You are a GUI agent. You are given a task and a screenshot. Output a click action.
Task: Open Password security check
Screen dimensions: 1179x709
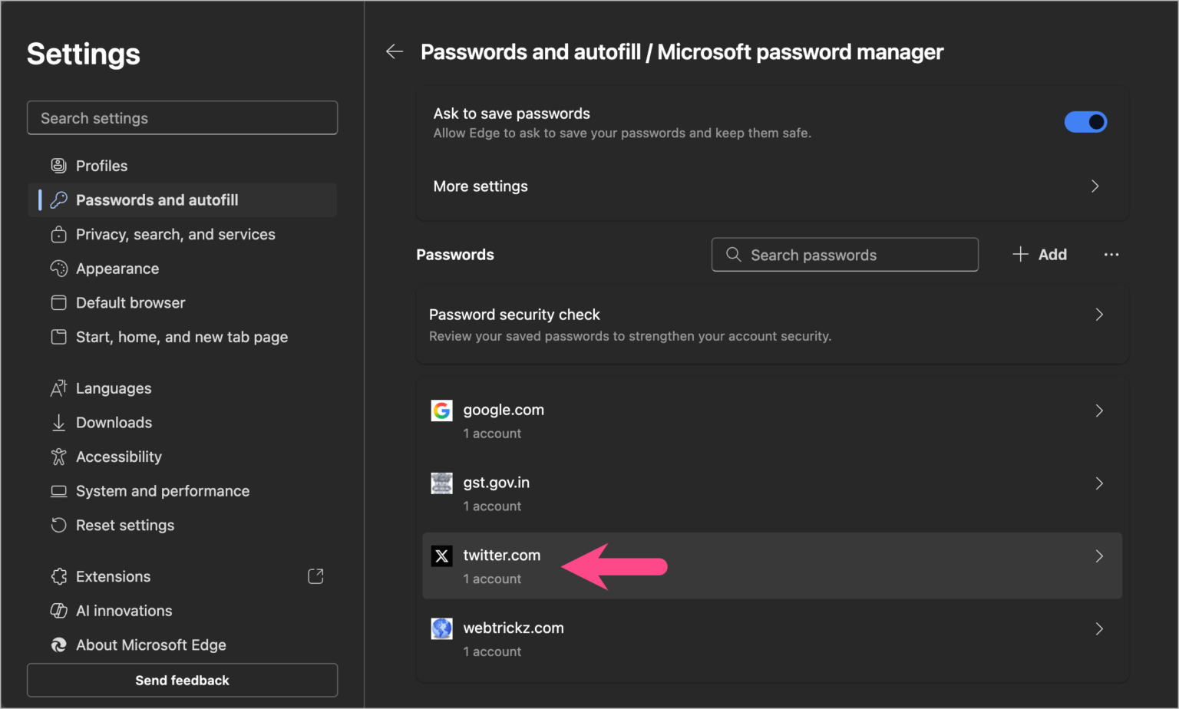tap(771, 323)
